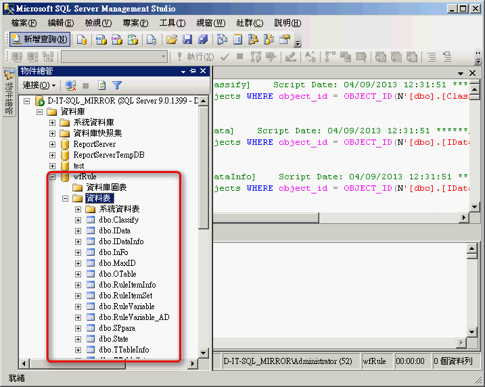Viewport: 485px width, 387px height.
Task: Select the dbo.RuleVariable_AD table
Action: coord(134,317)
